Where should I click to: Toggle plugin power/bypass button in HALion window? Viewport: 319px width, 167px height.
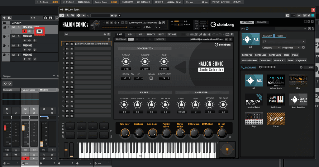coord(62,16)
